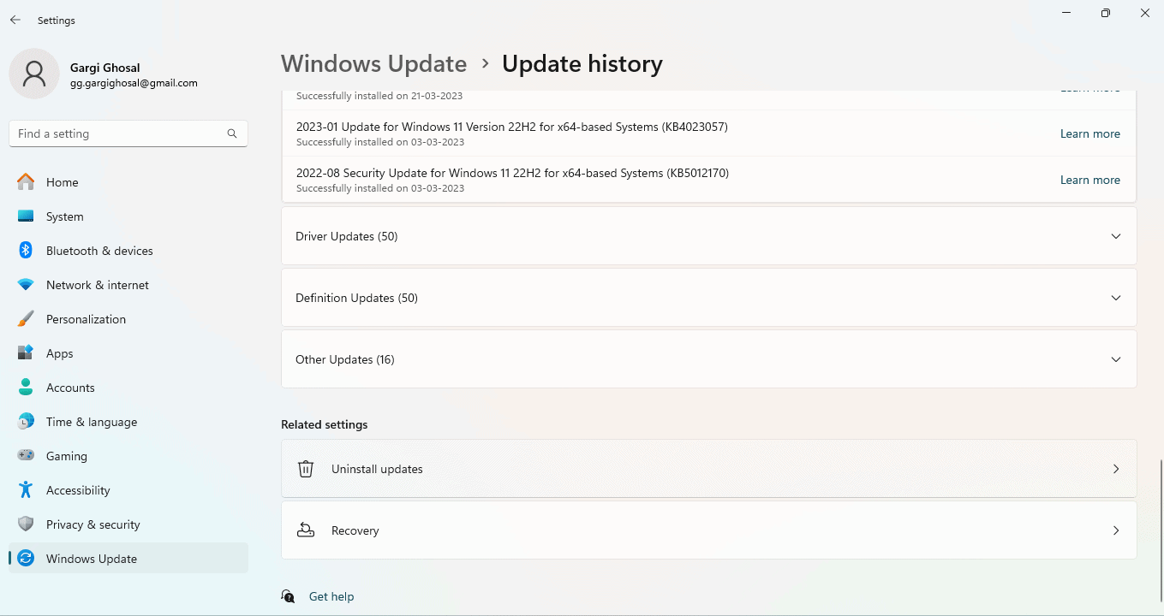Open Learn more for KB4023057
The width and height of the screenshot is (1164, 616).
click(x=1089, y=133)
